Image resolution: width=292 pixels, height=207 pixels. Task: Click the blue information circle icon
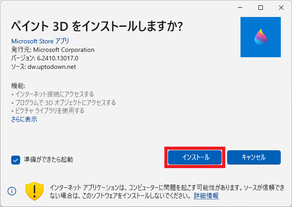pyautogui.click(x=12, y=191)
